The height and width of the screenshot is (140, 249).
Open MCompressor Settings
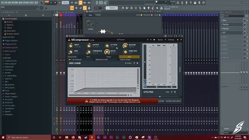(171, 40)
